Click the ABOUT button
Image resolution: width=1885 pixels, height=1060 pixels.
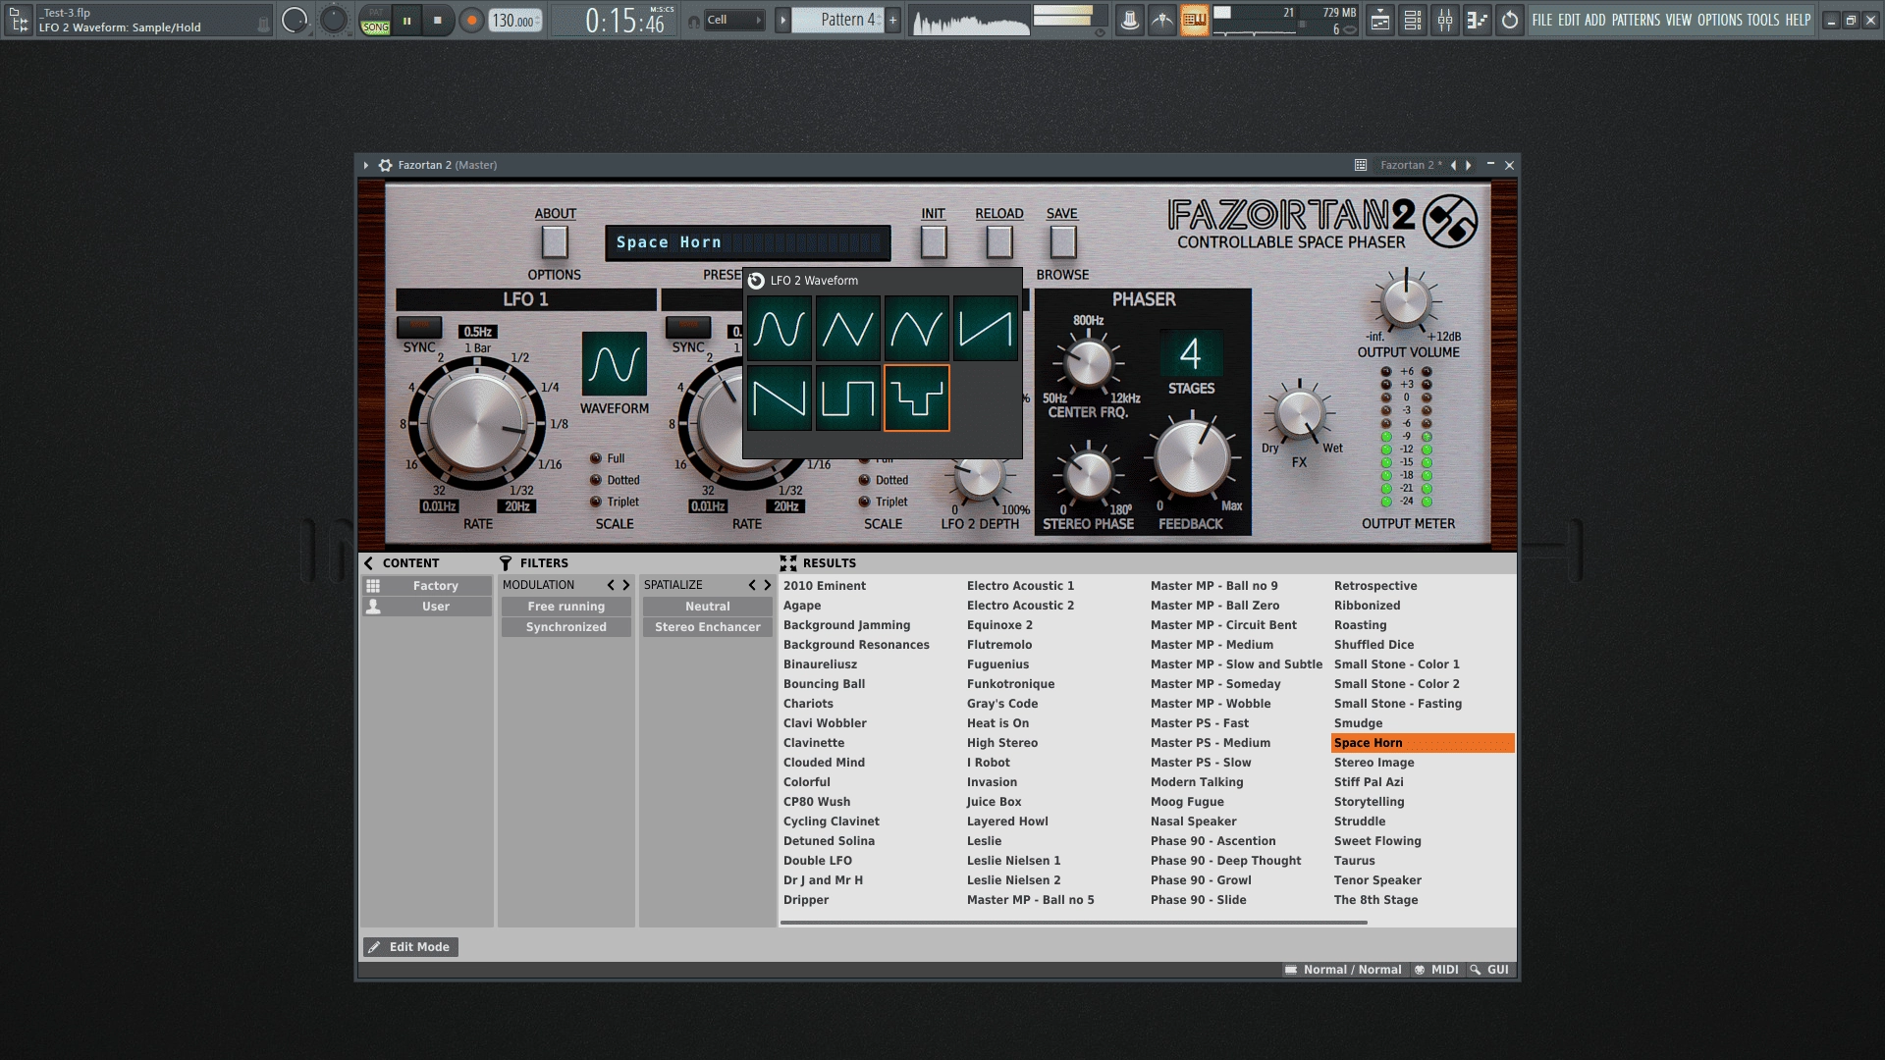click(x=555, y=241)
